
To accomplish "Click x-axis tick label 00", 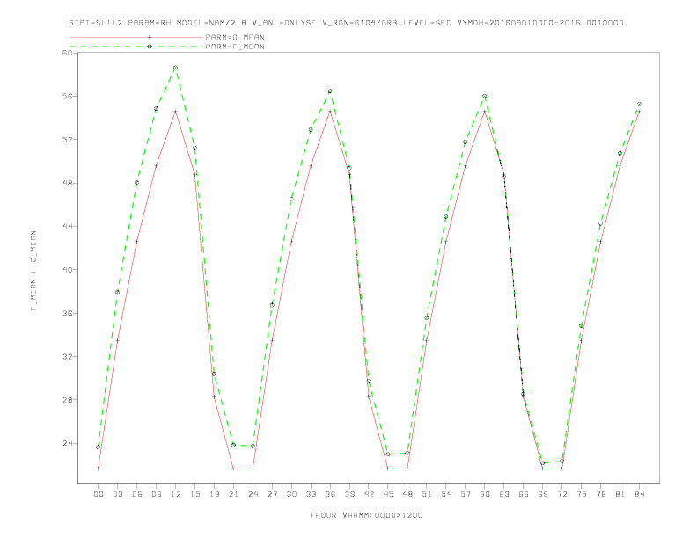I will pos(99,494).
